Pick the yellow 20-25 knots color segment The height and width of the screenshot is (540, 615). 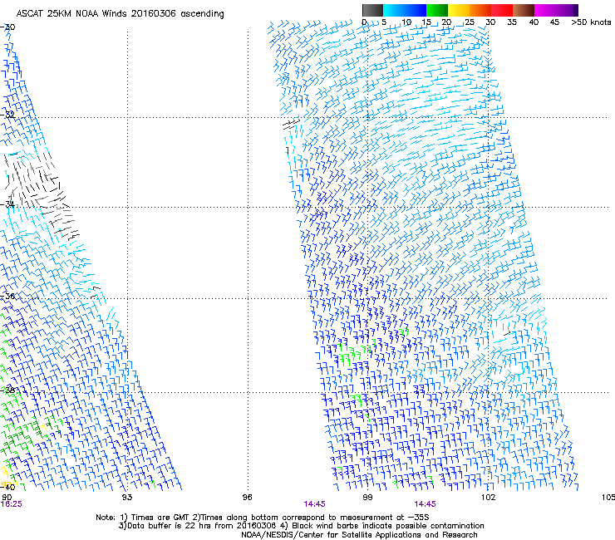(x=459, y=10)
